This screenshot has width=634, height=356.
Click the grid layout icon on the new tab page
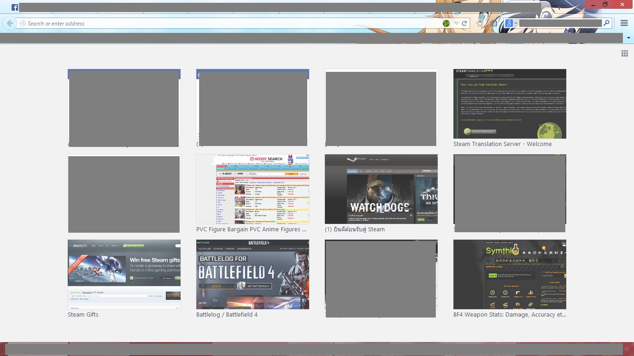[624, 53]
